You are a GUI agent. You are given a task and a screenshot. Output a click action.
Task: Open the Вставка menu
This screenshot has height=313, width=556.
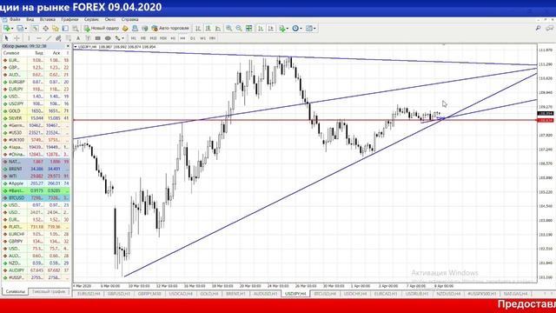[x=48, y=19]
